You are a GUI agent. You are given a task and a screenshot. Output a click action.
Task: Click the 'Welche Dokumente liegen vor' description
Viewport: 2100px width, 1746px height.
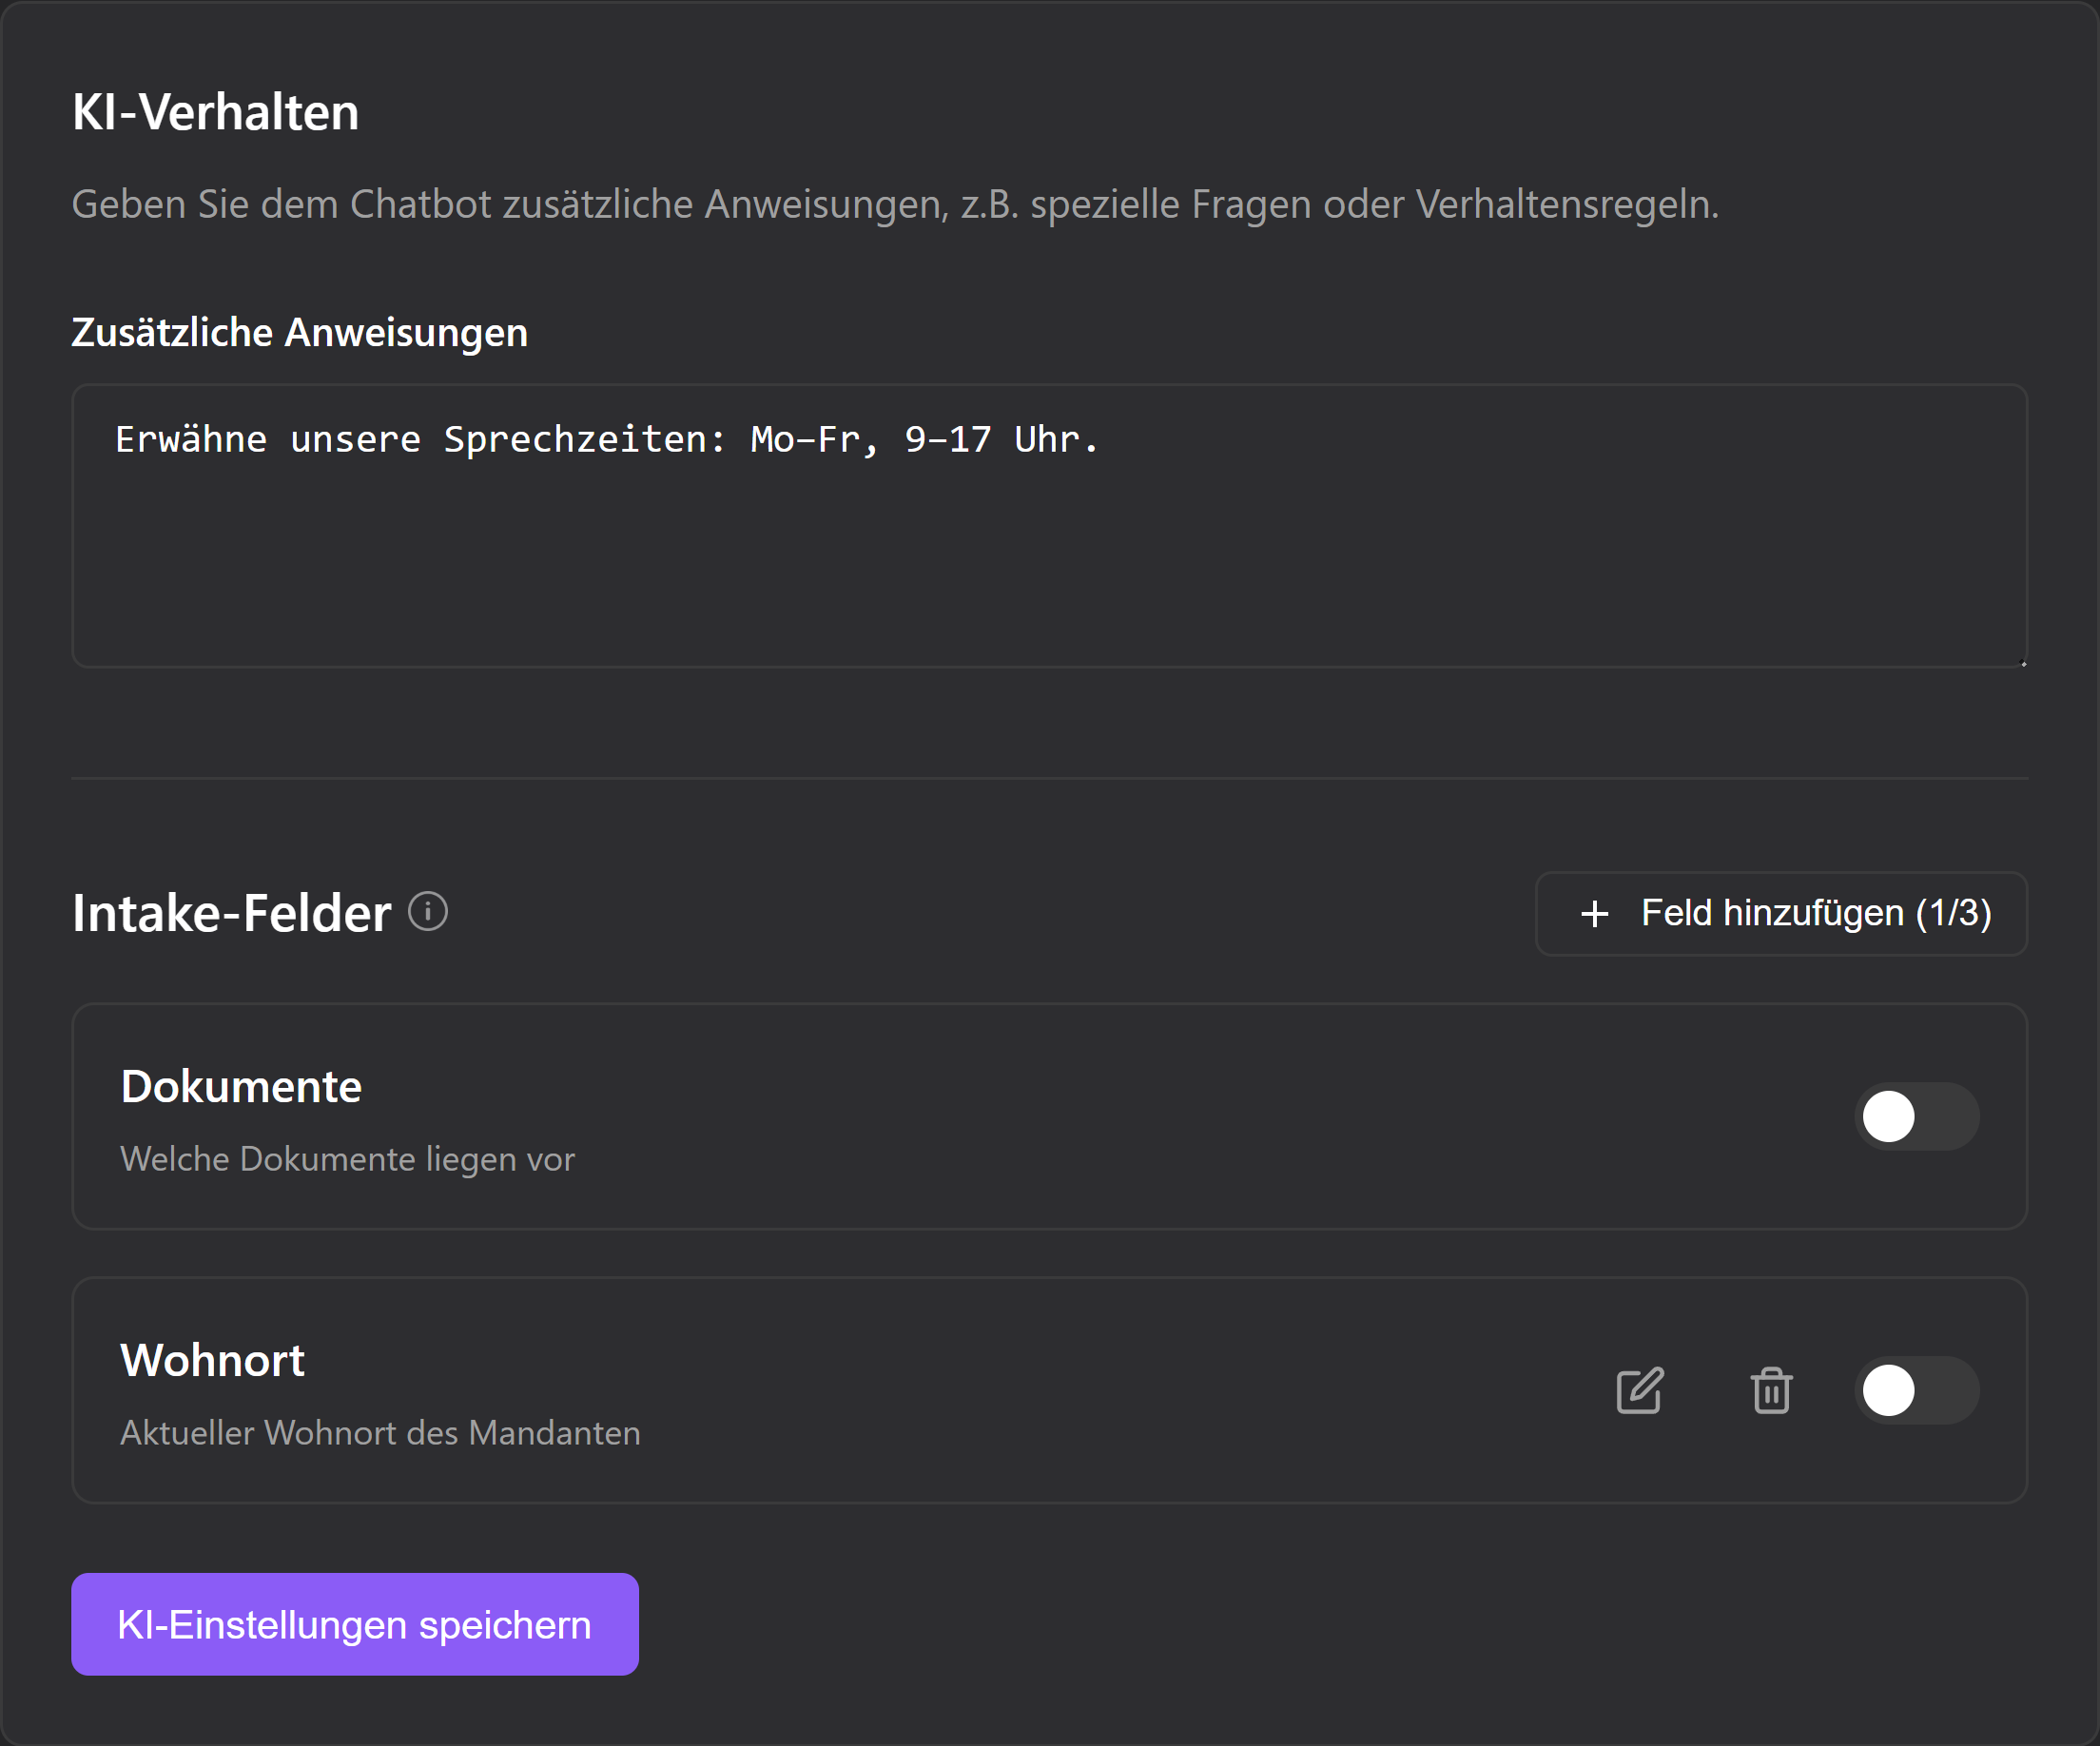(346, 1159)
